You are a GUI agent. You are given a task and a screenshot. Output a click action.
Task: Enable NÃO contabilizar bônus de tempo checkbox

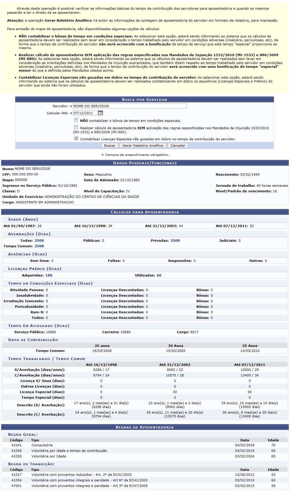(x=76, y=120)
